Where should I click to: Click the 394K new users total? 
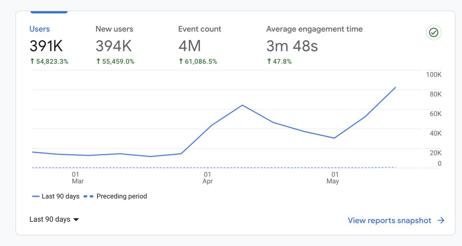[114, 46]
